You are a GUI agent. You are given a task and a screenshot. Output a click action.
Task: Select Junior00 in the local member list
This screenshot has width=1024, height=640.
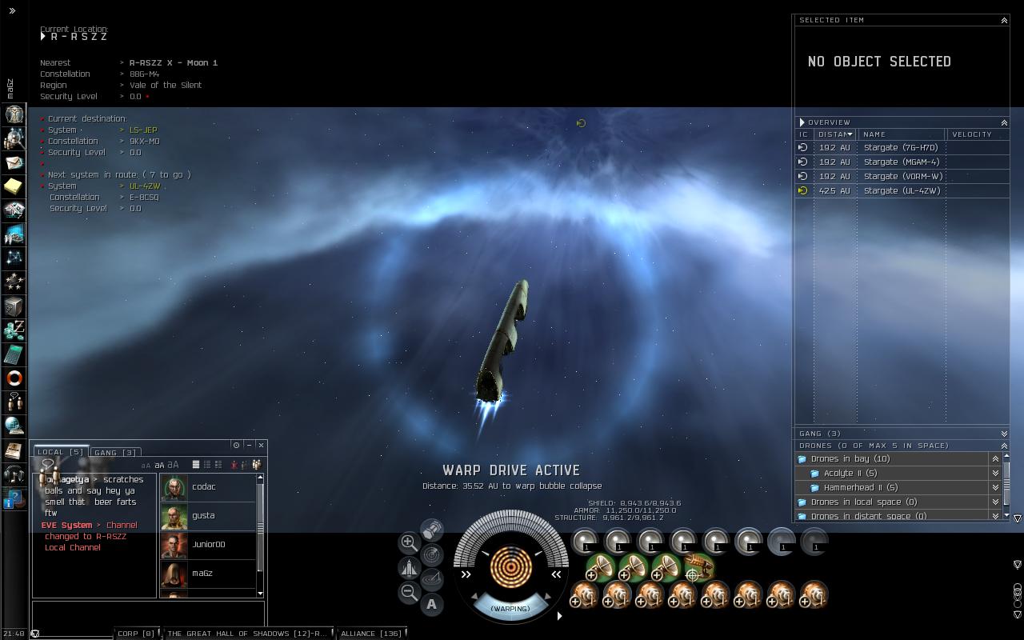point(208,544)
